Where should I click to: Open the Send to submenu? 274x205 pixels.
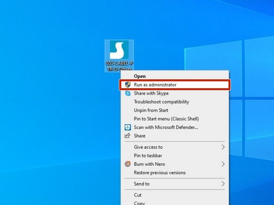pyautogui.click(x=175, y=184)
